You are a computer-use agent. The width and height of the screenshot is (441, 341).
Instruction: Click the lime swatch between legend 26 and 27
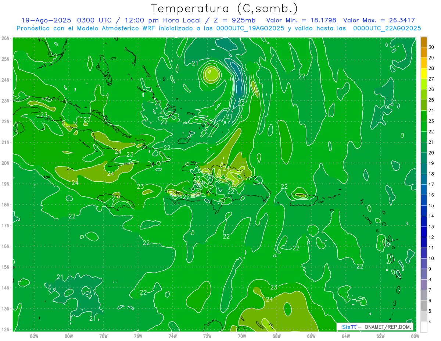click(x=424, y=84)
